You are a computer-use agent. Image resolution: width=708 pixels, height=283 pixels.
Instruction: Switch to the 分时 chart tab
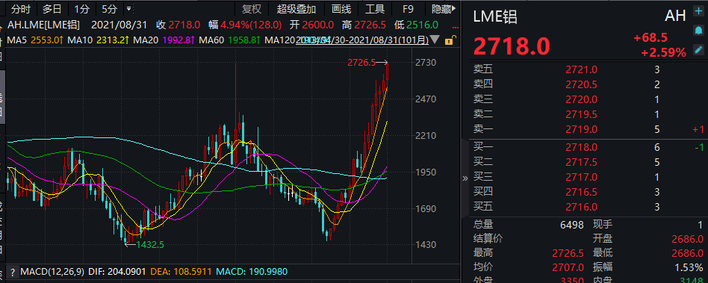coord(22,8)
